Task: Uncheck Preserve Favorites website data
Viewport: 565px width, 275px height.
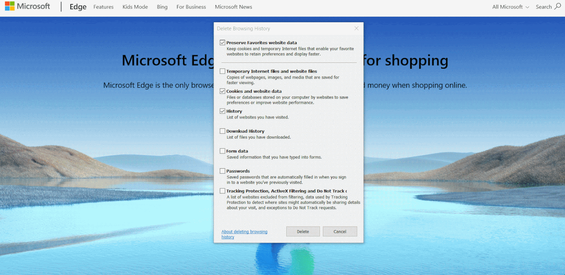Action: (223, 43)
